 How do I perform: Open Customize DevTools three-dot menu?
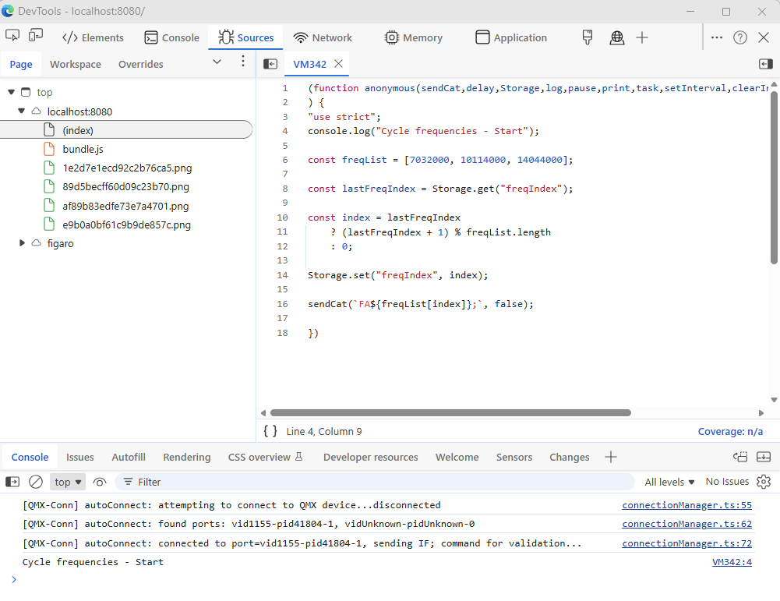pyautogui.click(x=717, y=37)
